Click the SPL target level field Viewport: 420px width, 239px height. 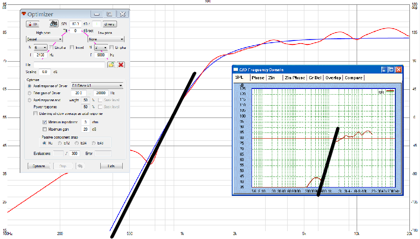pyautogui.click(x=76, y=24)
